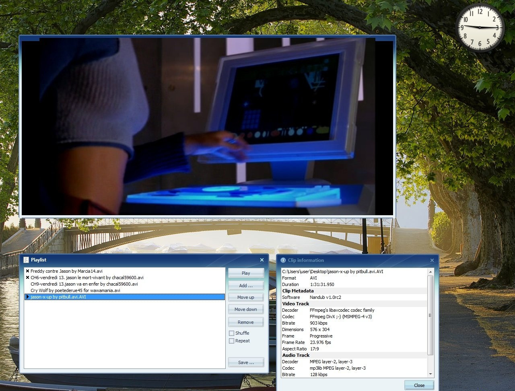
Task: Click the Clip information title info icon
Action: [283, 260]
